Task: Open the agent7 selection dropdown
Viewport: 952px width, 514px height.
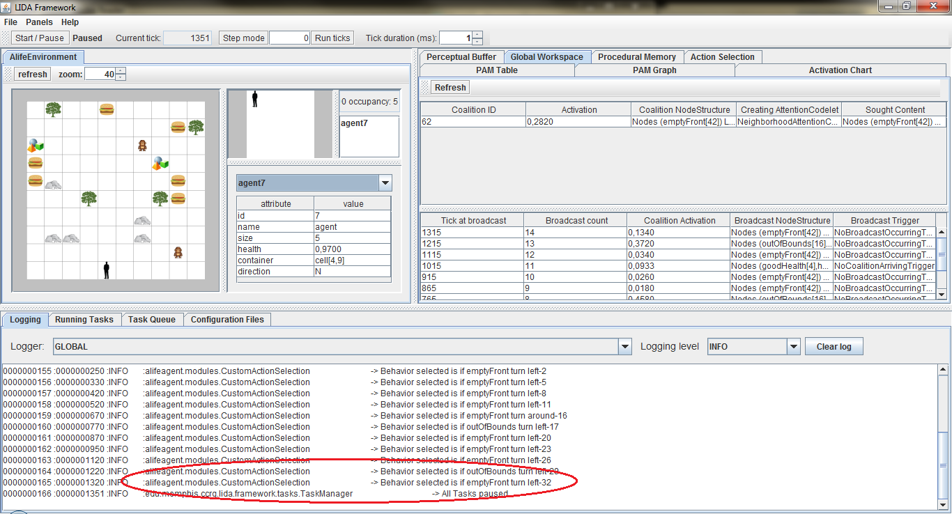Action: tap(385, 182)
